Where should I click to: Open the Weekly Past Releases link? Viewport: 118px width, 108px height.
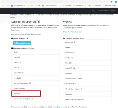[76, 32]
